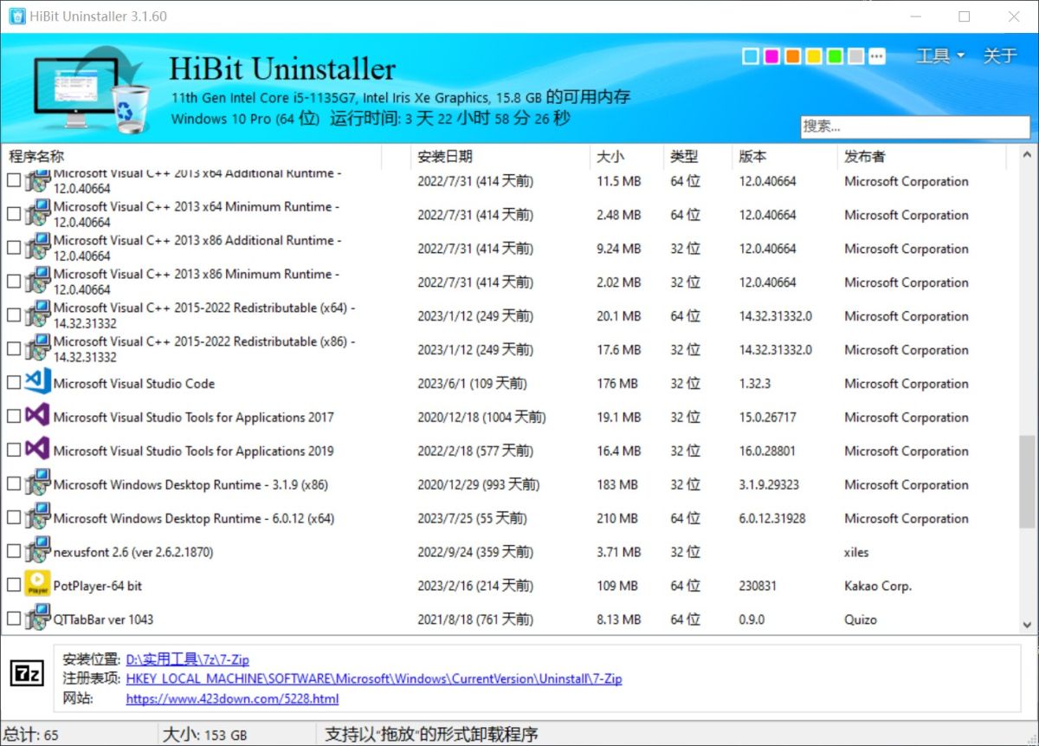Select the yellow color theme swatch

pos(814,56)
